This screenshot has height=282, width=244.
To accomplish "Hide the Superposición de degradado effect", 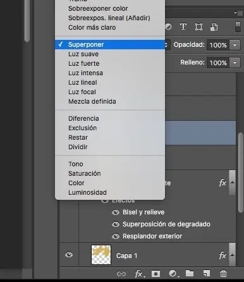I will click(x=116, y=224).
